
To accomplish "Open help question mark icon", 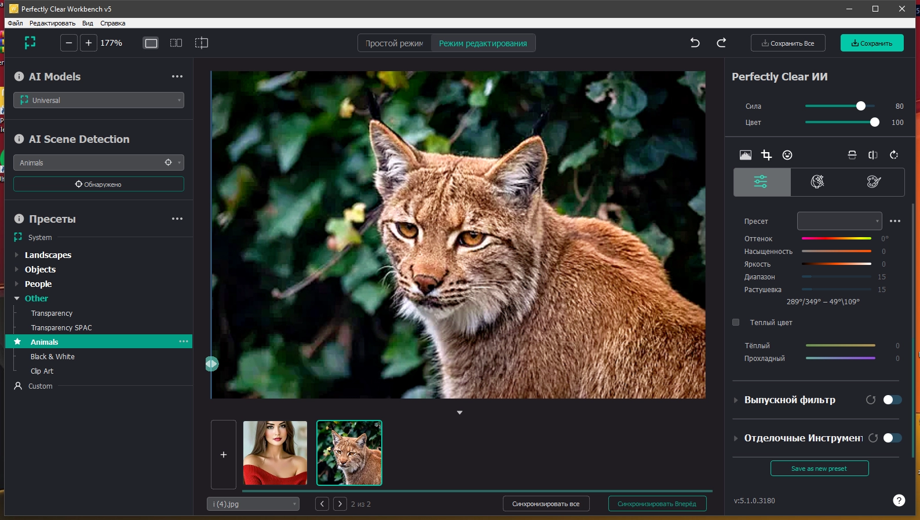I will (x=899, y=500).
